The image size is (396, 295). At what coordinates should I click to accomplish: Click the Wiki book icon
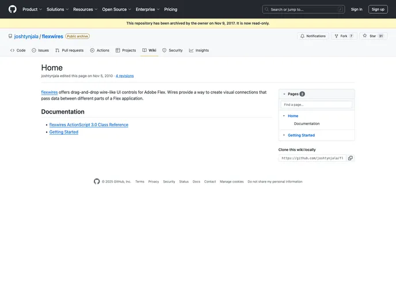(144, 50)
